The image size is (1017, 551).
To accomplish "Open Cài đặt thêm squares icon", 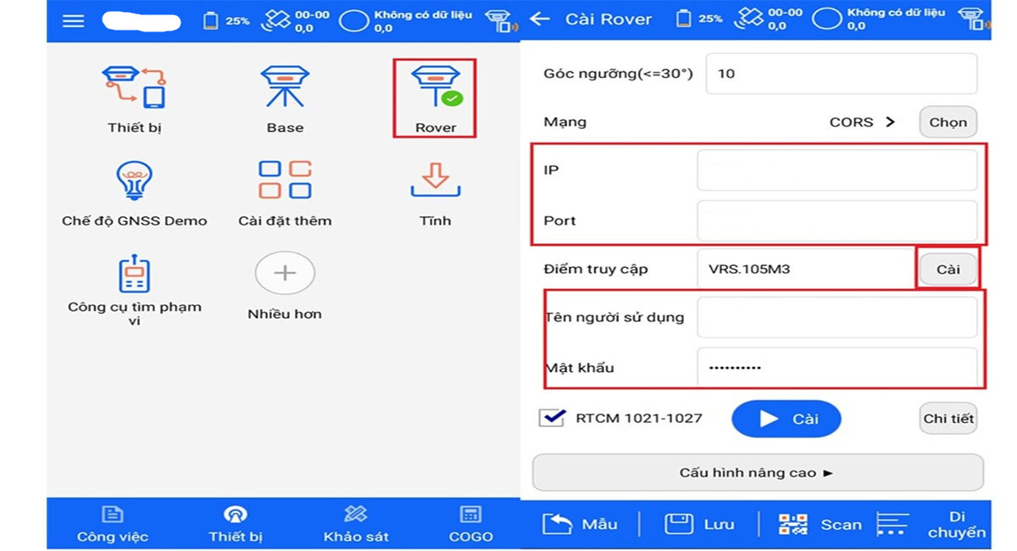I will pos(285,180).
